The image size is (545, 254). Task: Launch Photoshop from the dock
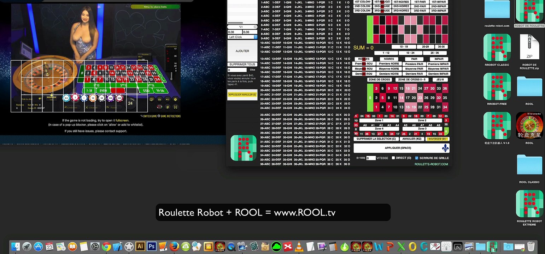[151, 246]
